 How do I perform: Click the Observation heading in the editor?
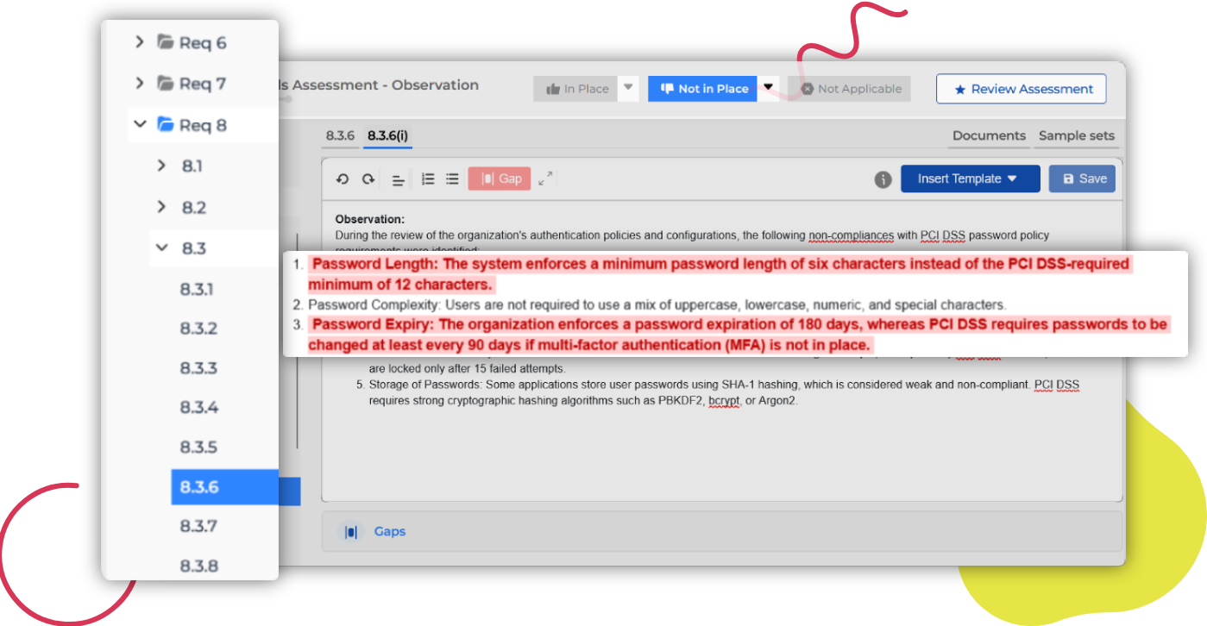pos(369,219)
